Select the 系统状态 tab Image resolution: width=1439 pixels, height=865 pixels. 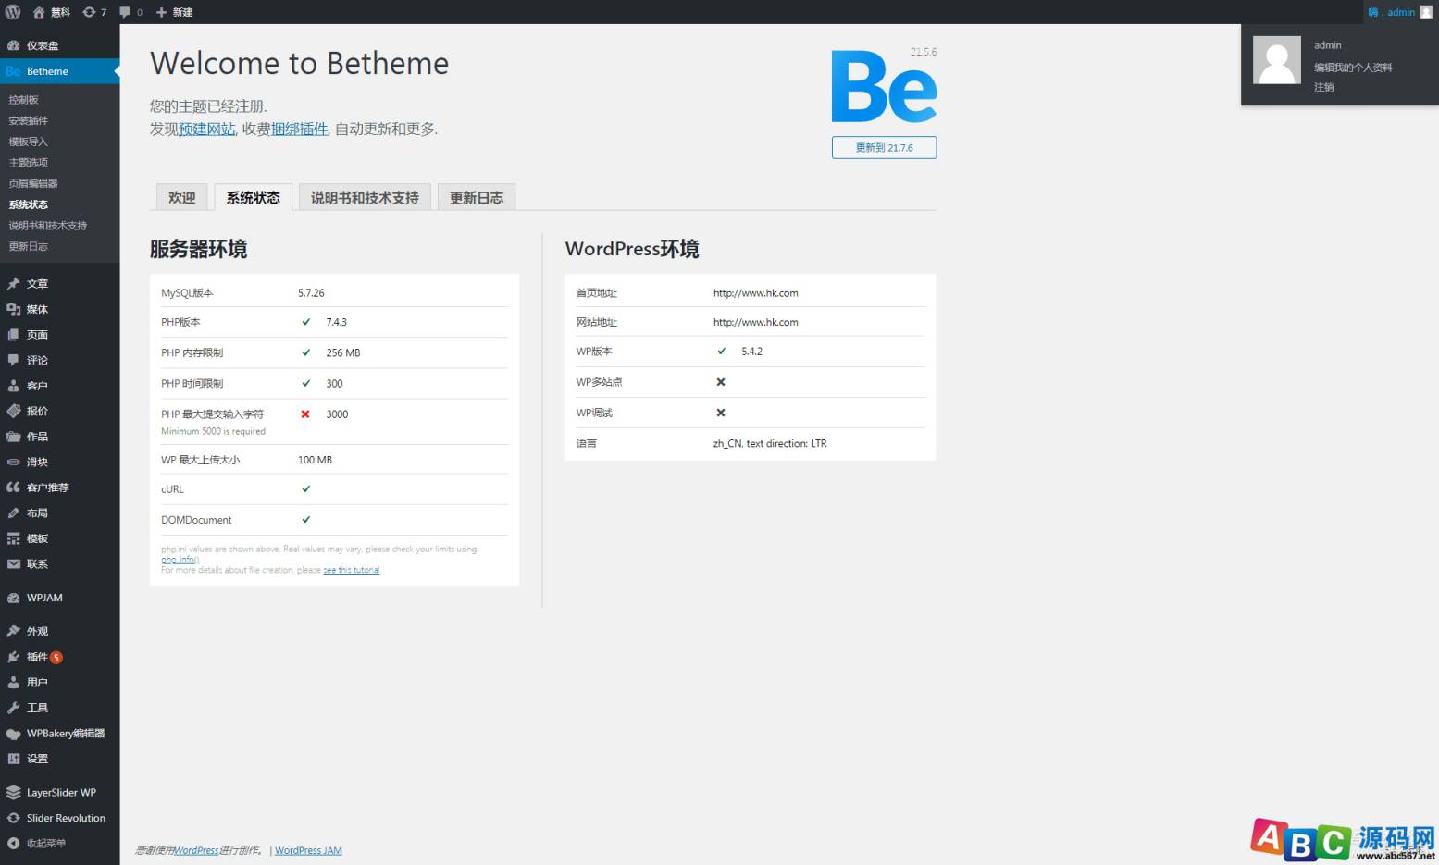tap(254, 197)
